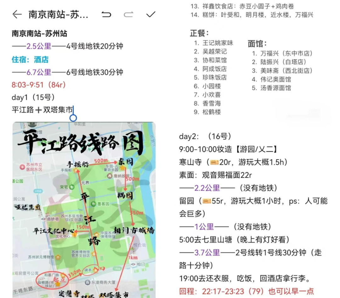The height and width of the screenshot is (298, 340).
Task: Tap the 墨客园 green marker on map
Action: click(x=93, y=204)
